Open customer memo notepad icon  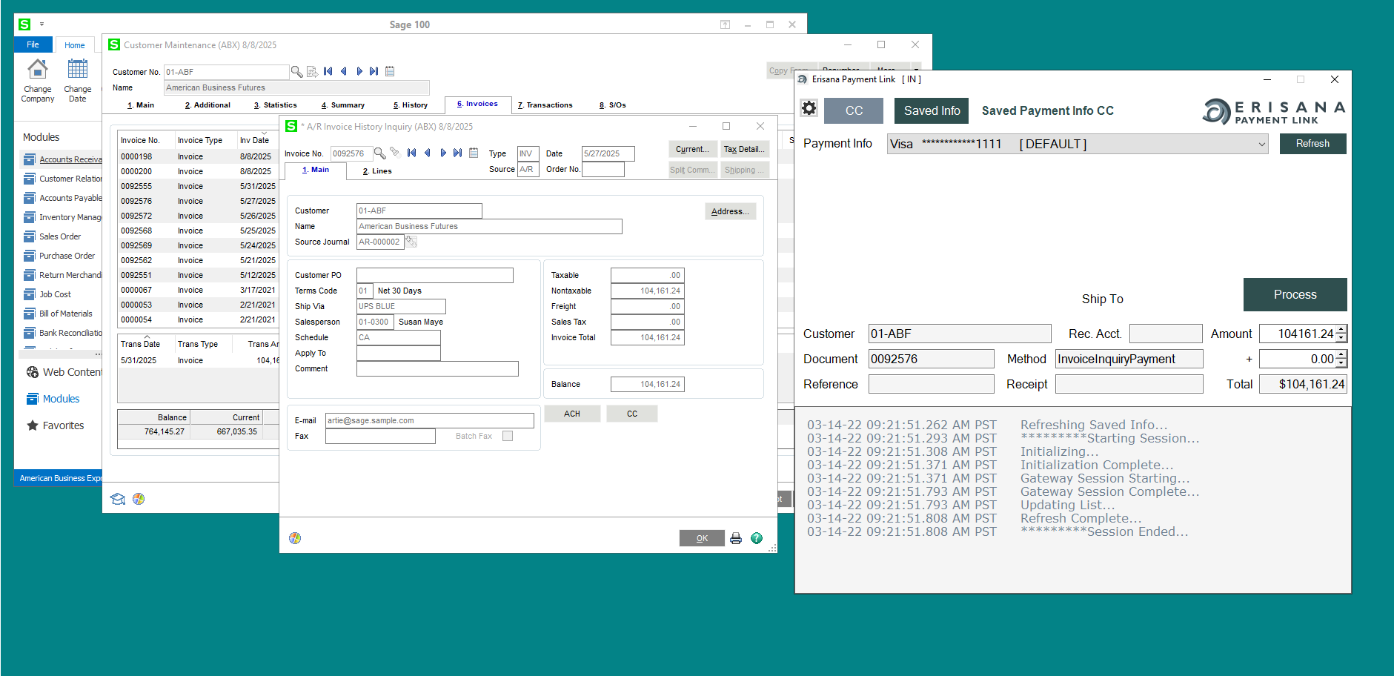[x=390, y=72]
